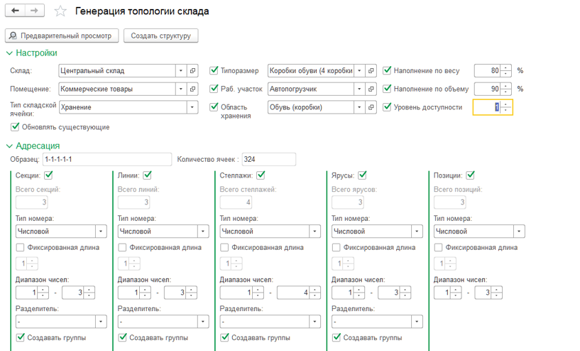Click Предварительный просмотр button
The width and height of the screenshot is (580, 351).
62,36
